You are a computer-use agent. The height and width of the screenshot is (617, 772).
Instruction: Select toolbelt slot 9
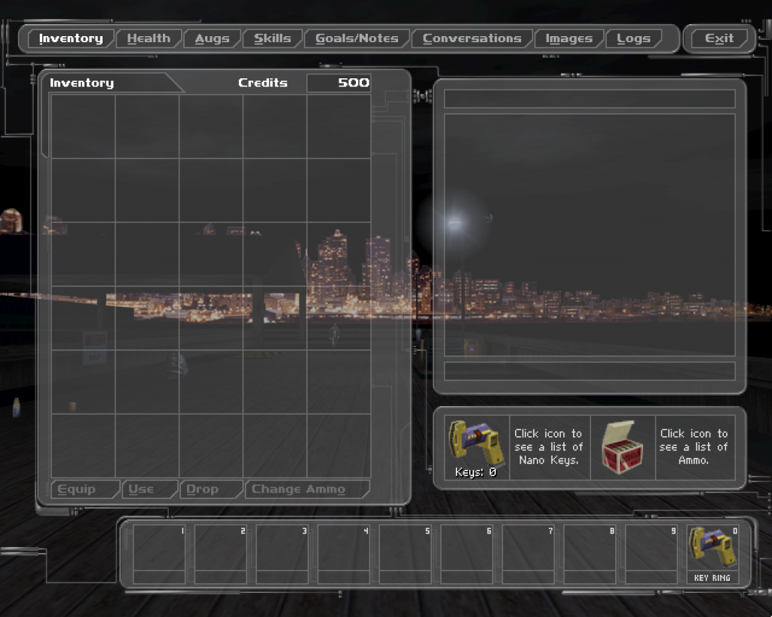pyautogui.click(x=651, y=554)
